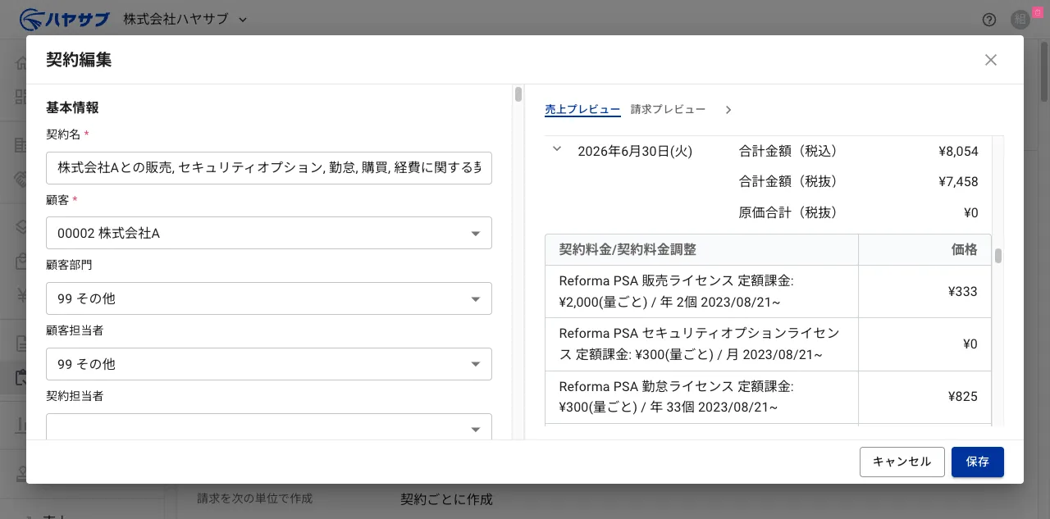The width and height of the screenshot is (1050, 519).
Task: Expand the 株式会社ハヤサブ company switcher
Action: coord(185,19)
